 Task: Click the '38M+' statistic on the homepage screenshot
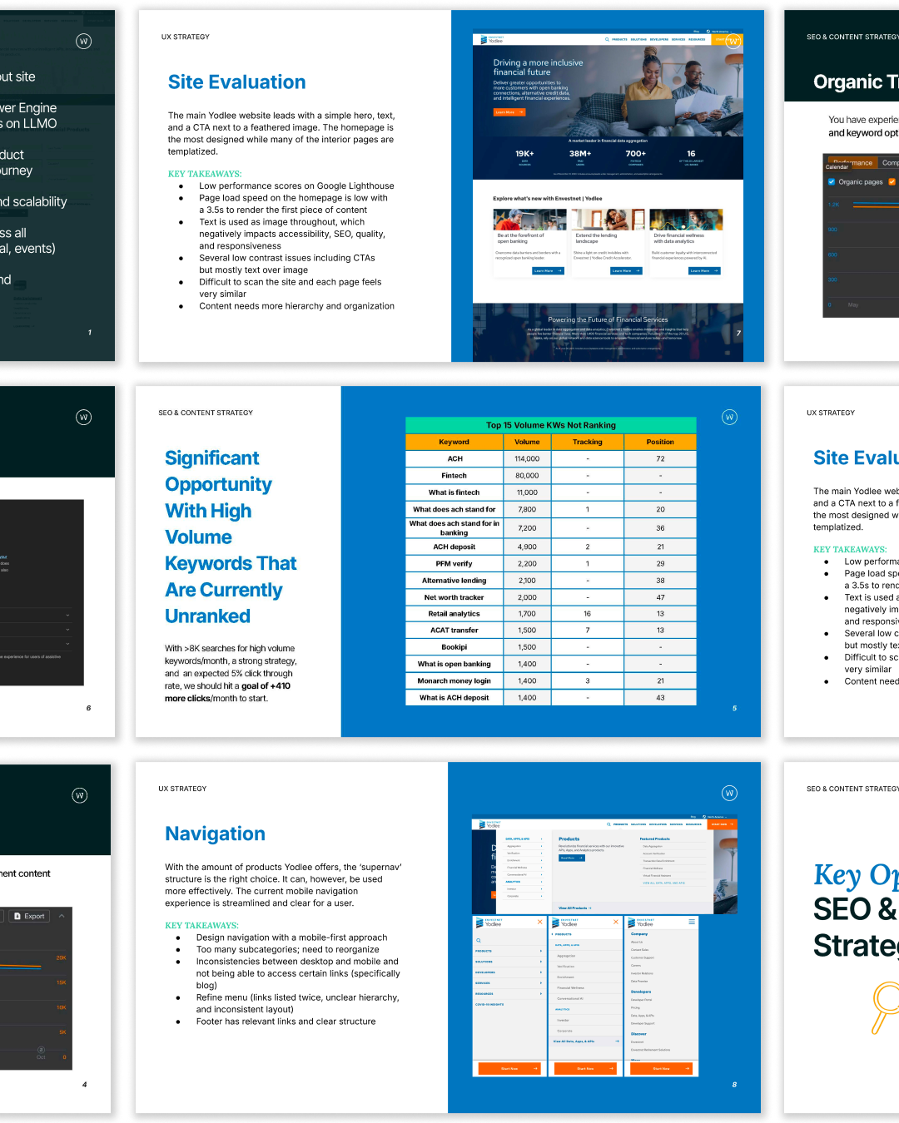pyautogui.click(x=580, y=154)
